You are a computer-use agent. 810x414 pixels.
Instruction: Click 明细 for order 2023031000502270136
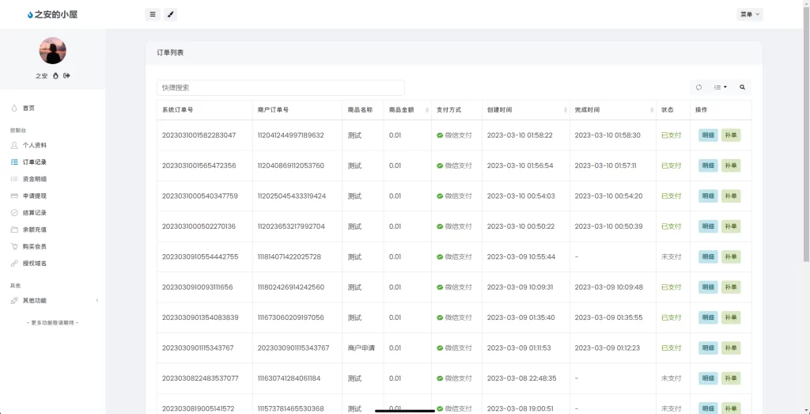pyautogui.click(x=708, y=226)
